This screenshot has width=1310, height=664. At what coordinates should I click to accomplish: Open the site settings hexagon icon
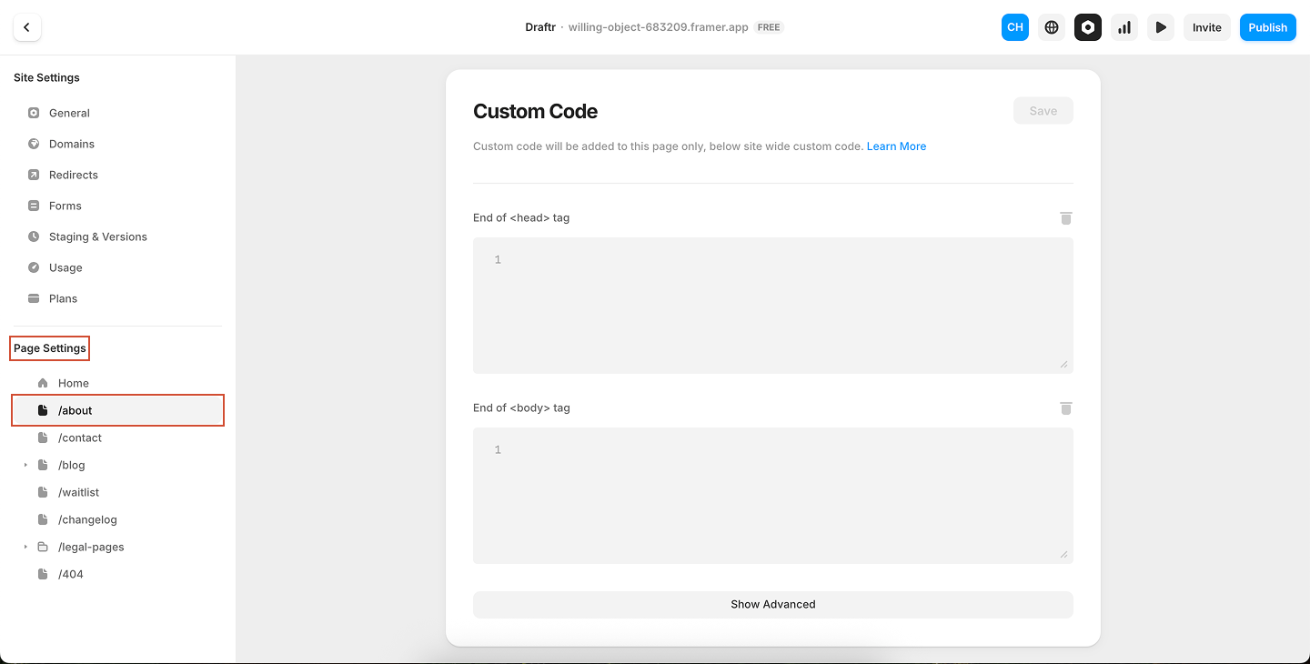point(1088,27)
